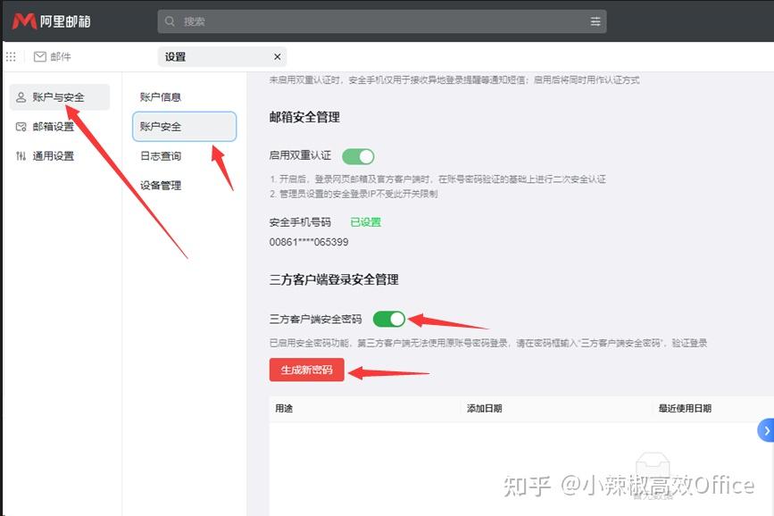774x516 pixels.
Task: Switch to the 邮件 tab
Action: [x=53, y=57]
